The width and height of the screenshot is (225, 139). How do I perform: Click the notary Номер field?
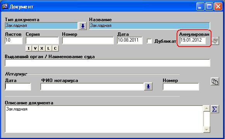point(181,87)
